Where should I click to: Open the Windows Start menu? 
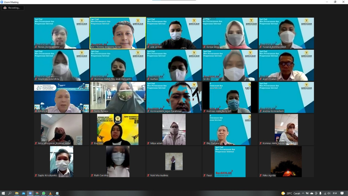pos(3,193)
